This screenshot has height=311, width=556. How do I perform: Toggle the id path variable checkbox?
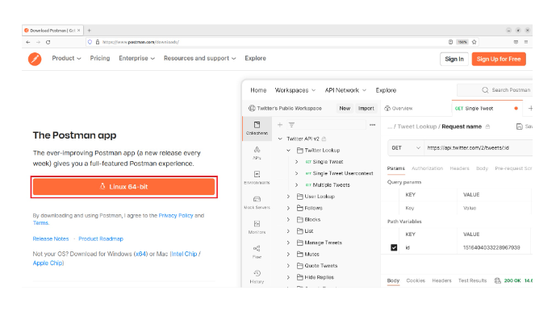pyautogui.click(x=394, y=247)
